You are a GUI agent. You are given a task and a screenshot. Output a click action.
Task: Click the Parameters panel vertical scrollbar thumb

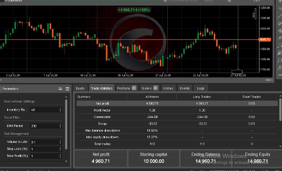tap(66, 124)
